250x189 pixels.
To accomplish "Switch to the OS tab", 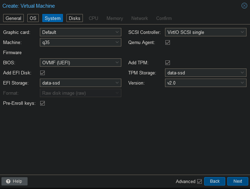I will (x=33, y=18).
